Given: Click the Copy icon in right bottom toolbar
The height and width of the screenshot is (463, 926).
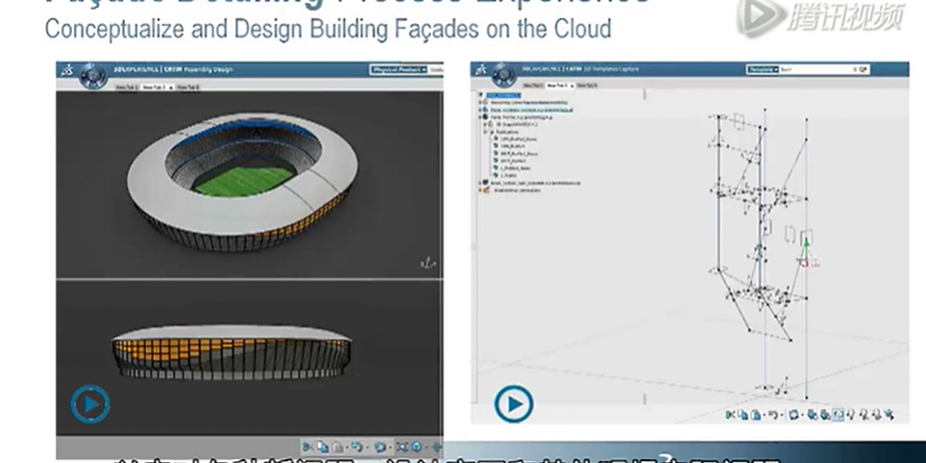Looking at the screenshot, I should point(744,415).
